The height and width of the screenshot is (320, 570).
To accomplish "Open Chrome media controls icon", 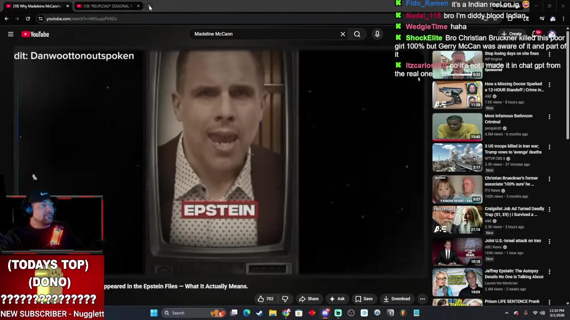I will 542,19.
